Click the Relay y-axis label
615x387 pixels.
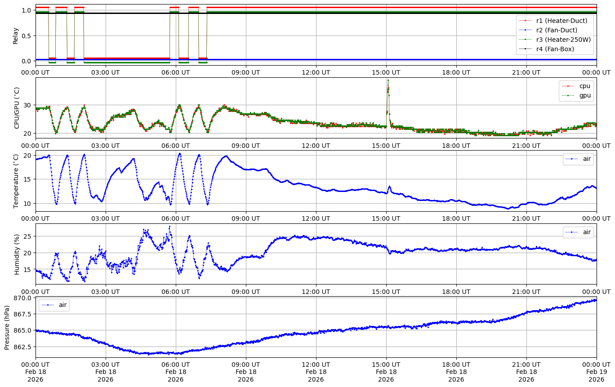16,36
